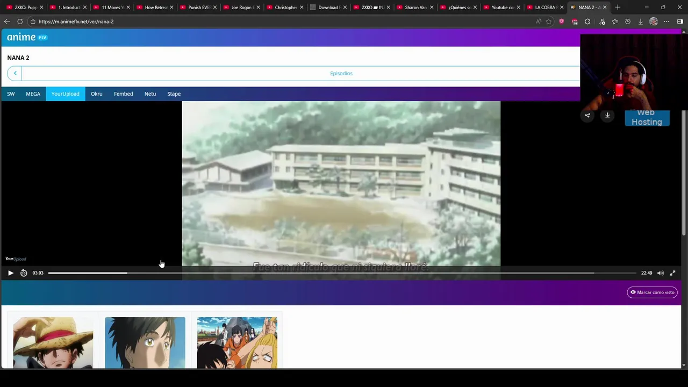Open the browser profile avatar
This screenshot has height=387, width=688.
point(654,21)
